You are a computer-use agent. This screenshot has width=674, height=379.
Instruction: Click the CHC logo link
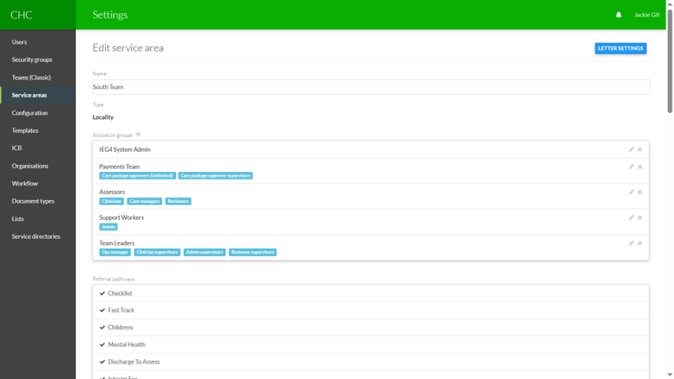tap(22, 15)
